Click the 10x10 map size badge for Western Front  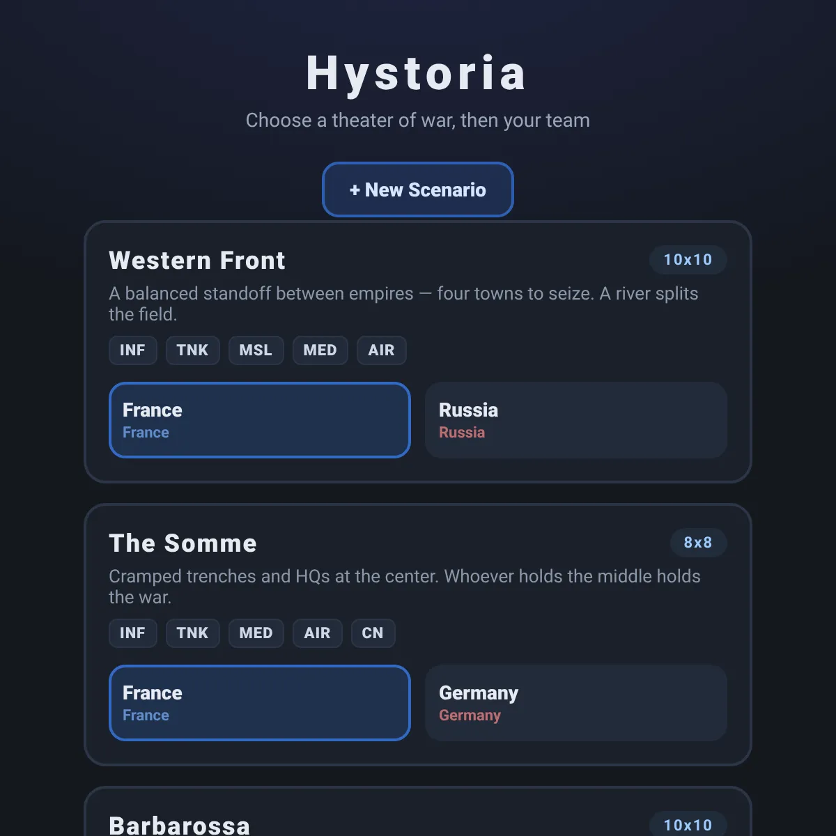(x=688, y=260)
